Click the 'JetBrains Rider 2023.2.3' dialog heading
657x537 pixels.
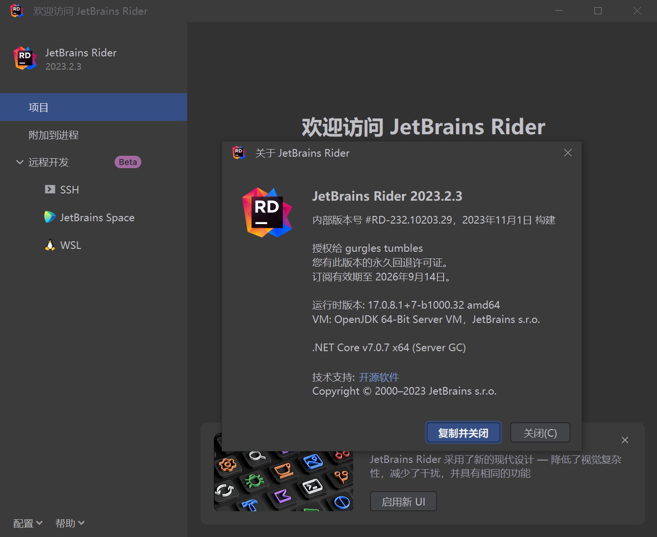pos(387,196)
